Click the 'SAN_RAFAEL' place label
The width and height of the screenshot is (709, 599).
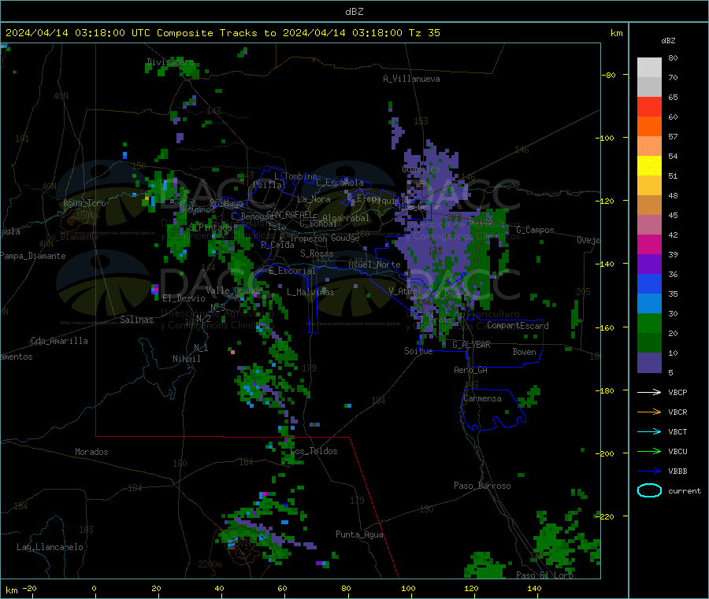(x=290, y=214)
